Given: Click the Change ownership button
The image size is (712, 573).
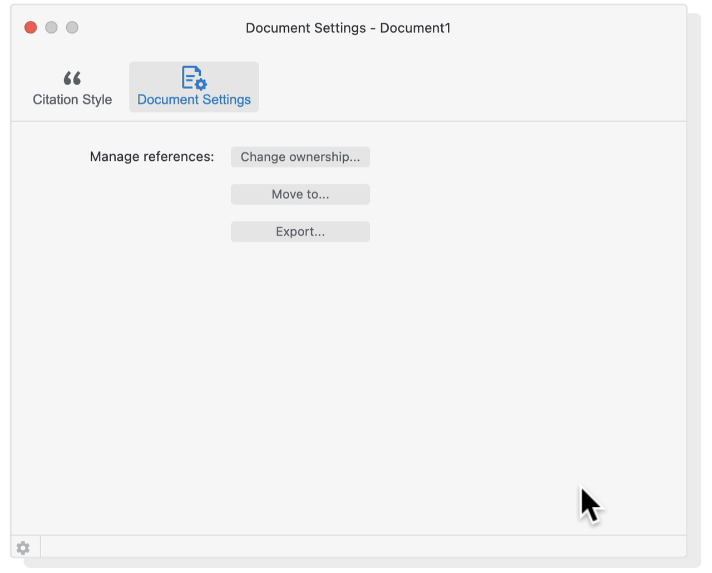Looking at the screenshot, I should (x=300, y=156).
